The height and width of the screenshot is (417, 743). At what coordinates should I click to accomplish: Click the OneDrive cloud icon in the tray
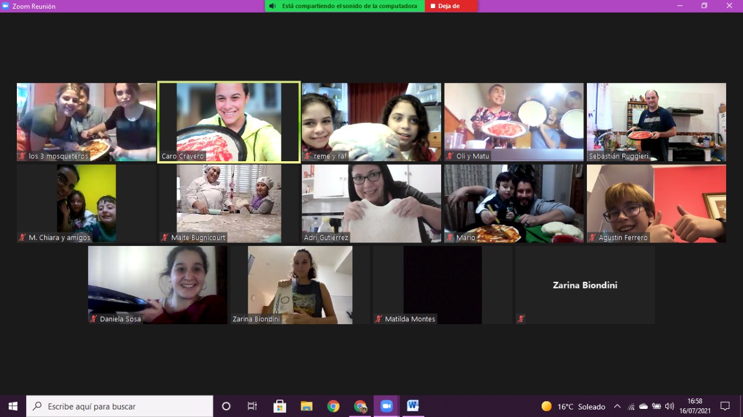643,406
